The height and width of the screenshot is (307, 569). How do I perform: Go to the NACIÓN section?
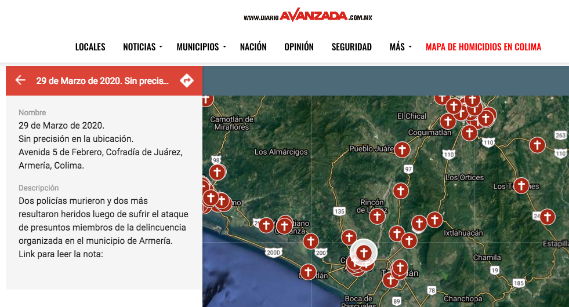click(253, 47)
